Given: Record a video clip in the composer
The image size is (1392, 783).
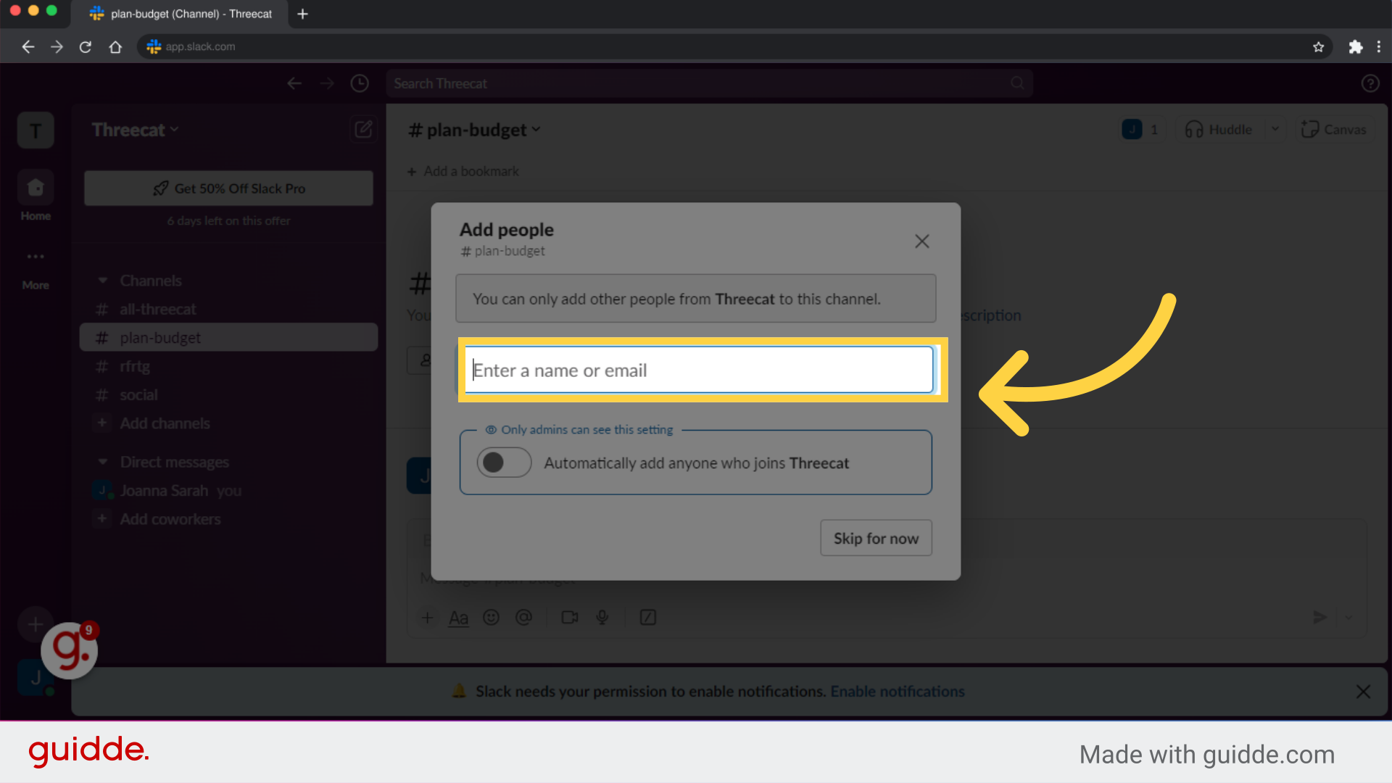Looking at the screenshot, I should pos(569,618).
